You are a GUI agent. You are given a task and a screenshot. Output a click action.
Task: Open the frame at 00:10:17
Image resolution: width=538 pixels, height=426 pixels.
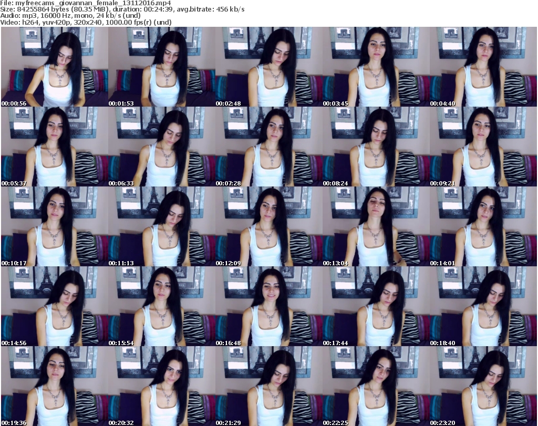(x=55, y=227)
